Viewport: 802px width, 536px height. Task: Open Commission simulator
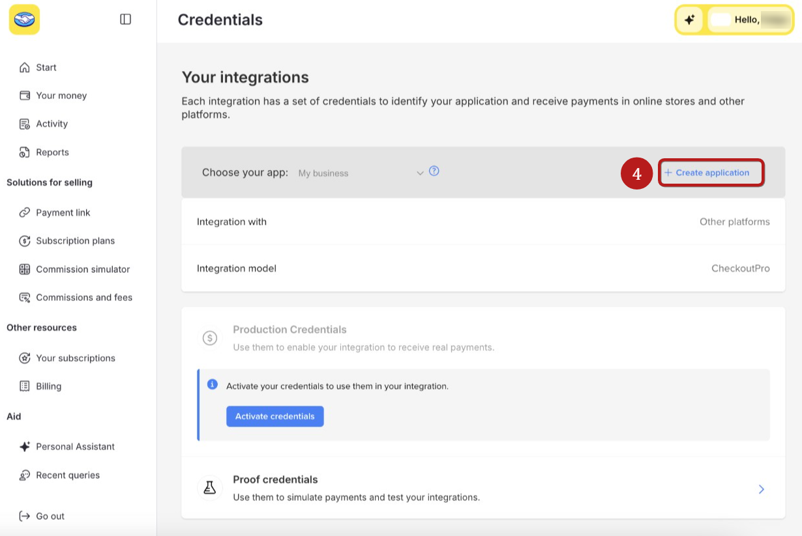click(x=83, y=269)
